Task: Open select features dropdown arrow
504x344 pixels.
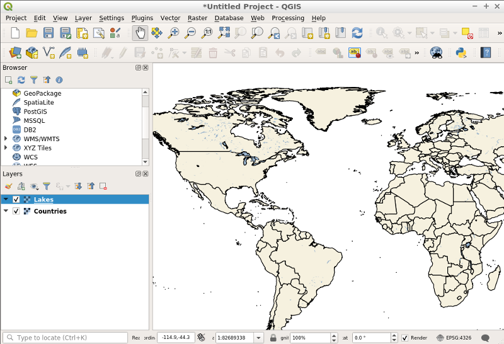Action: click(432, 33)
